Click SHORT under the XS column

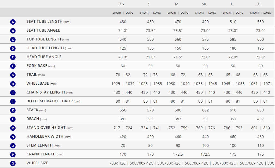(x=117, y=13)
